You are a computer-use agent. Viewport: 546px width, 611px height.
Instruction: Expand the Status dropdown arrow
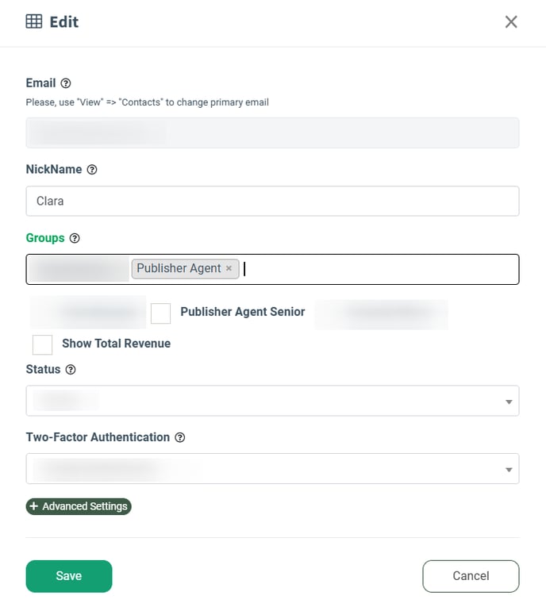pyautogui.click(x=509, y=402)
